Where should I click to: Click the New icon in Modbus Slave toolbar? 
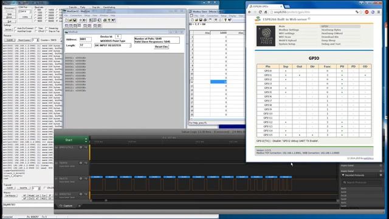(x=192, y=20)
